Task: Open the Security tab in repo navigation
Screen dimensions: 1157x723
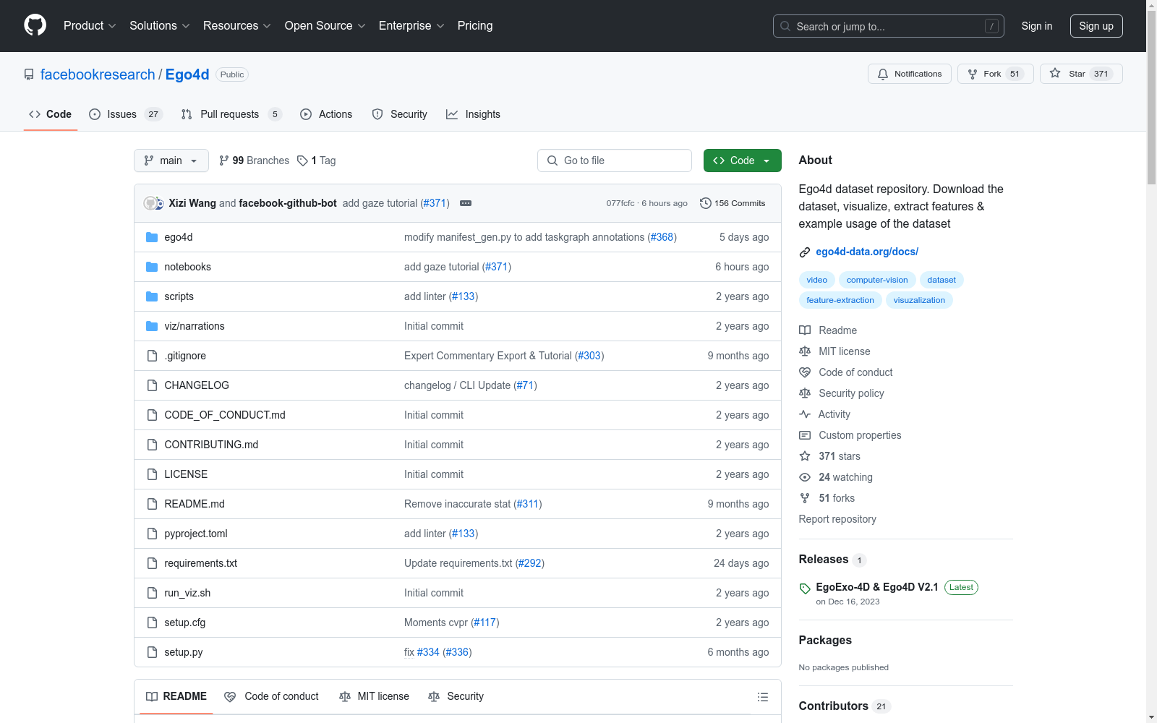Action: point(400,114)
